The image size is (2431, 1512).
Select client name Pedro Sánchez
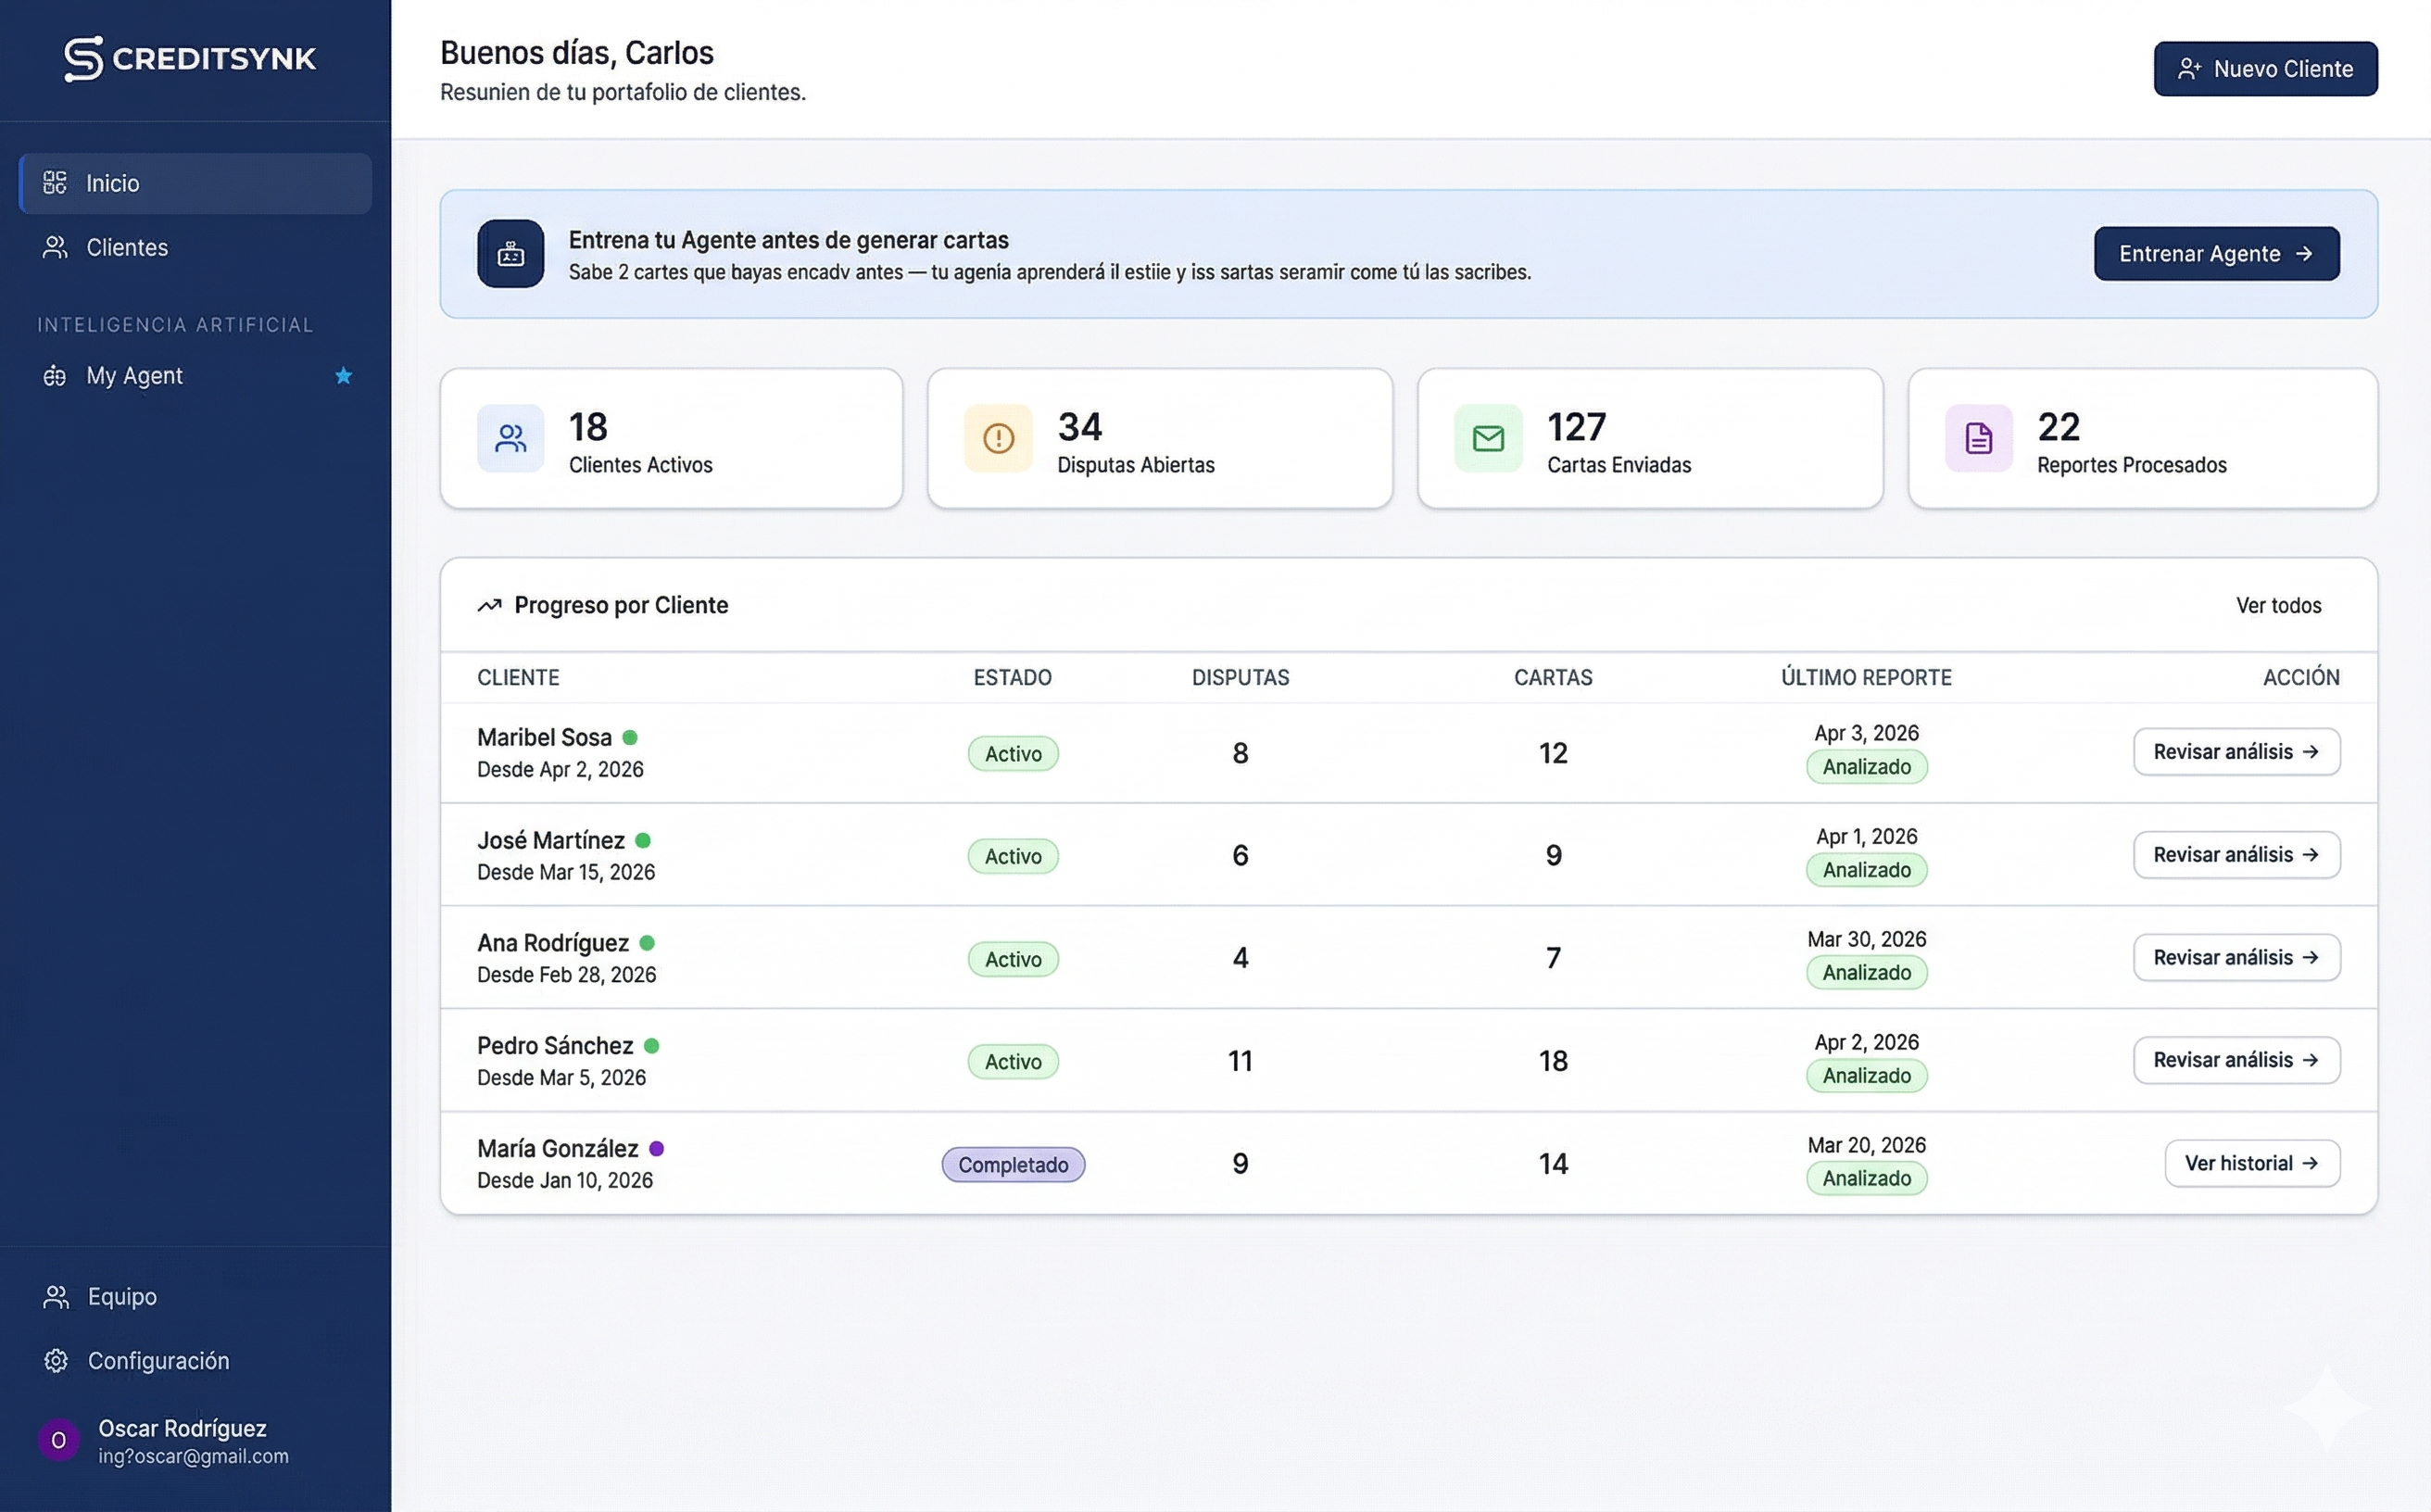[555, 1045]
